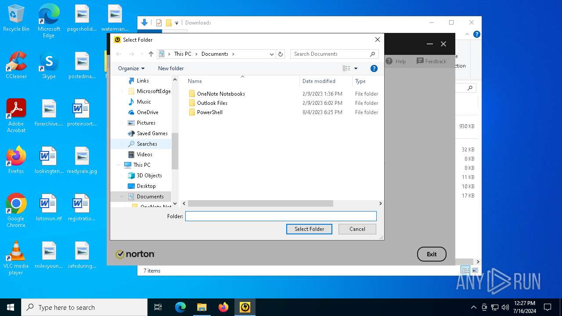
Task: Change view layout icon in dialog
Action: click(346, 68)
